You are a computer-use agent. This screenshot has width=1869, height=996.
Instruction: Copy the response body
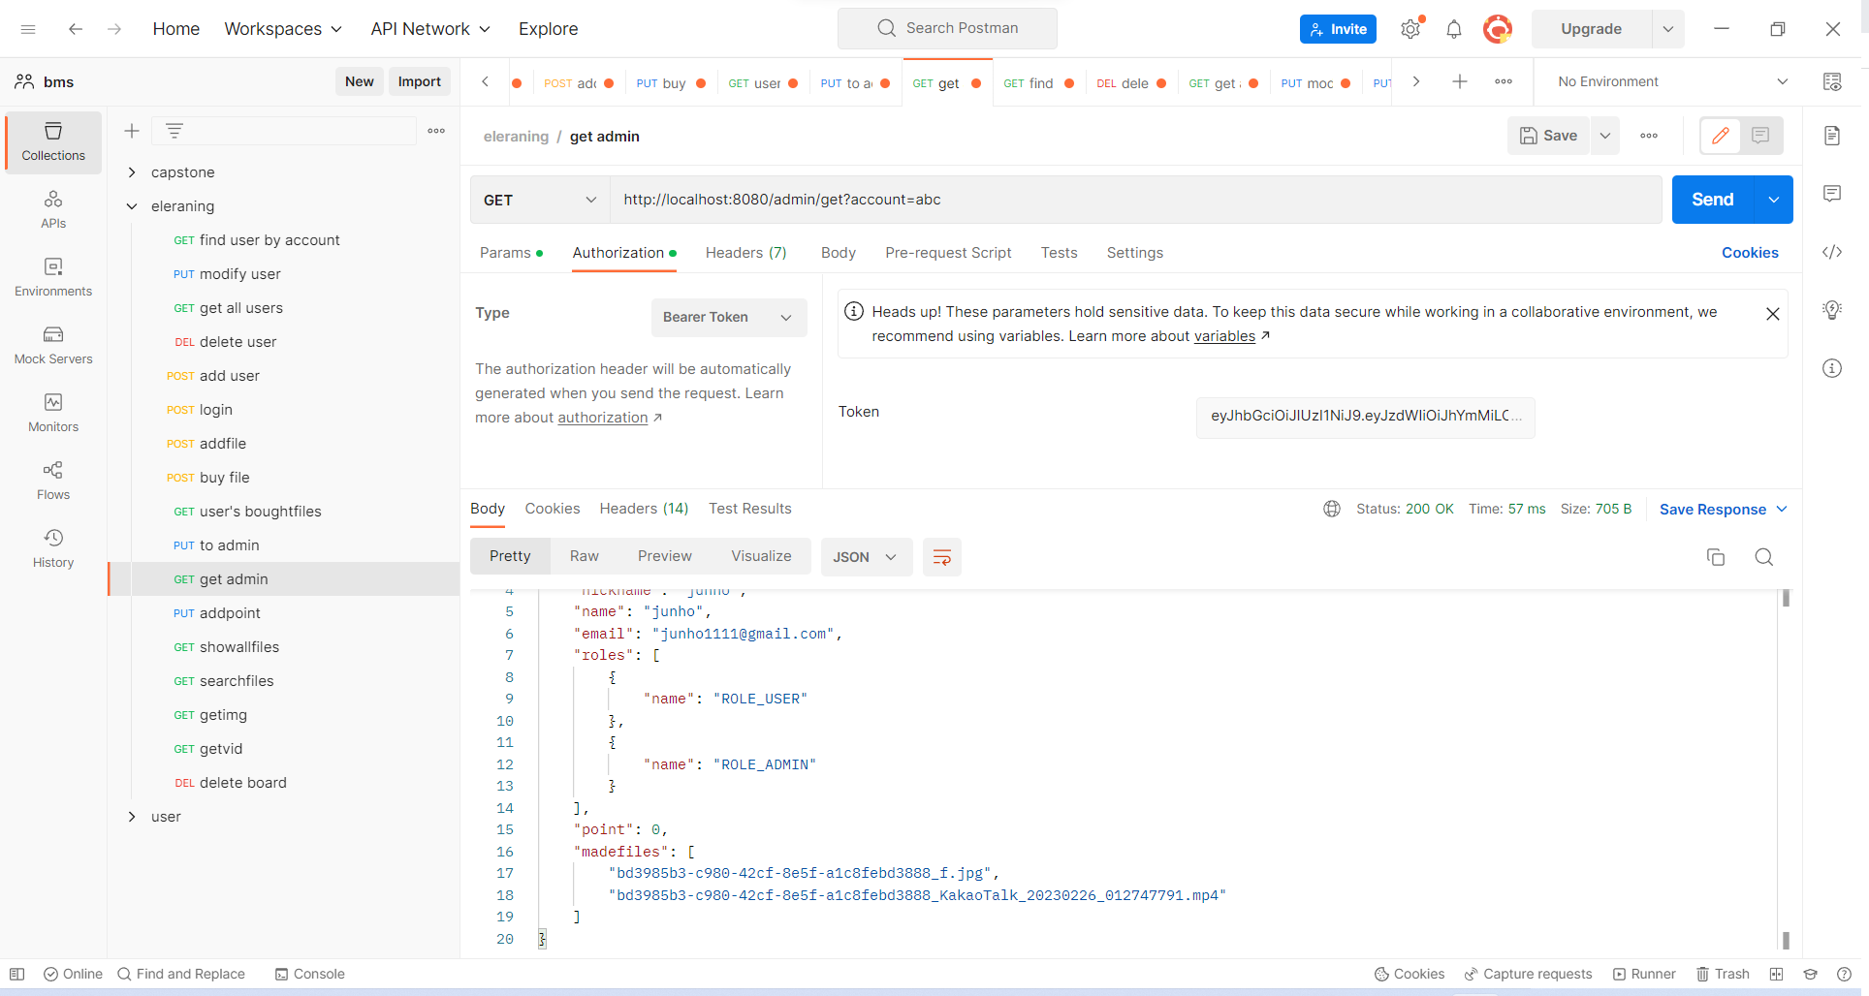pos(1716,557)
